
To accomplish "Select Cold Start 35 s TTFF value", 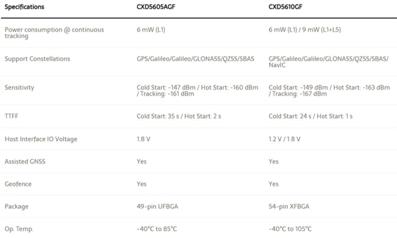I will (179, 116).
